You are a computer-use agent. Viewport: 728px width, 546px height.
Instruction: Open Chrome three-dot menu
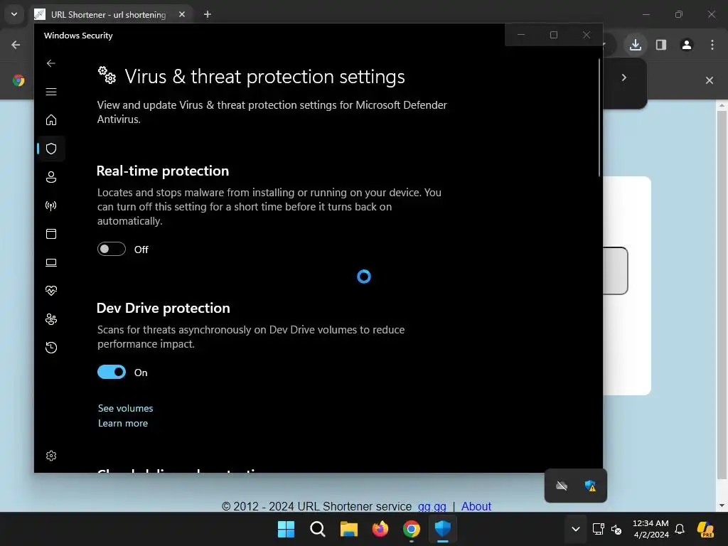(x=712, y=45)
